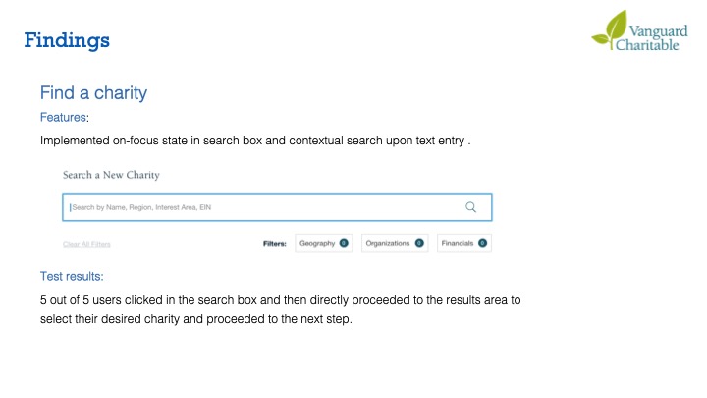The height and width of the screenshot is (398, 707).
Task: Click the Clear All Filters link
Action: (x=86, y=244)
